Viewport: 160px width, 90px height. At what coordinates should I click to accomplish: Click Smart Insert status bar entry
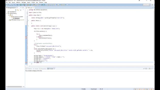[x=94, y=89]
